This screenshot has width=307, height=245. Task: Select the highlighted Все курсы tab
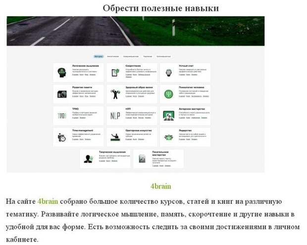click(x=99, y=57)
